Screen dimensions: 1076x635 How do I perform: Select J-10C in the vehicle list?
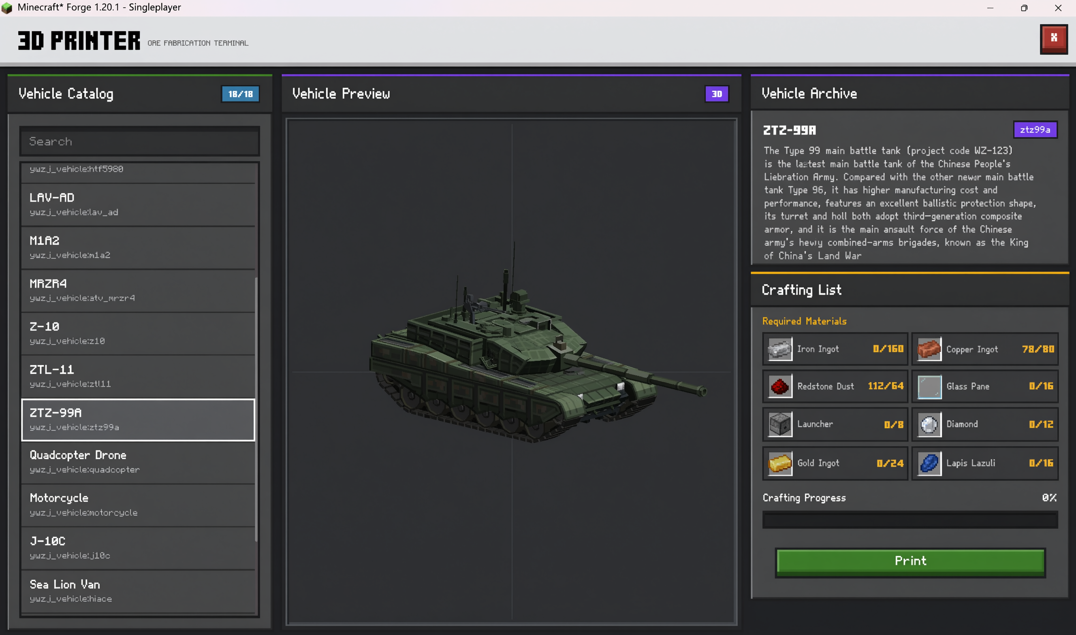click(x=138, y=549)
